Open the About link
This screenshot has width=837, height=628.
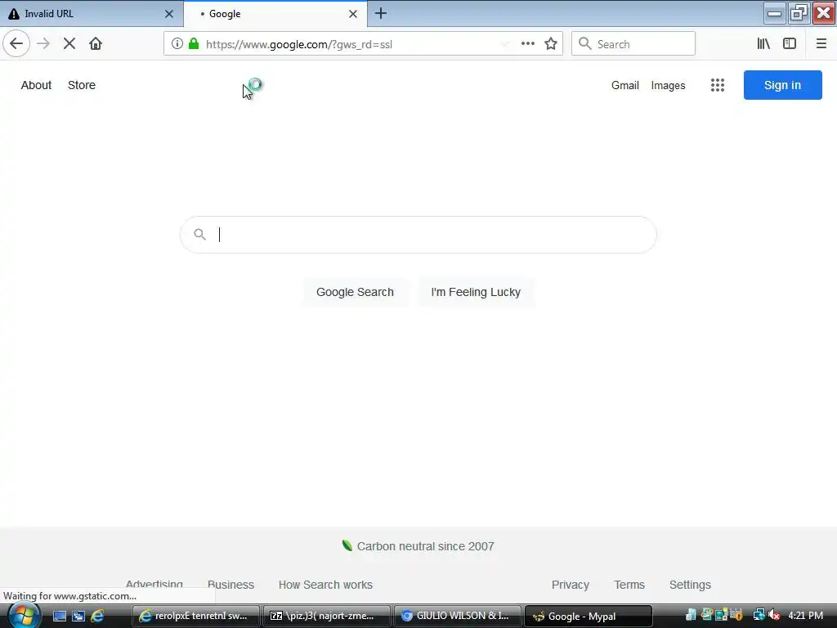click(36, 85)
